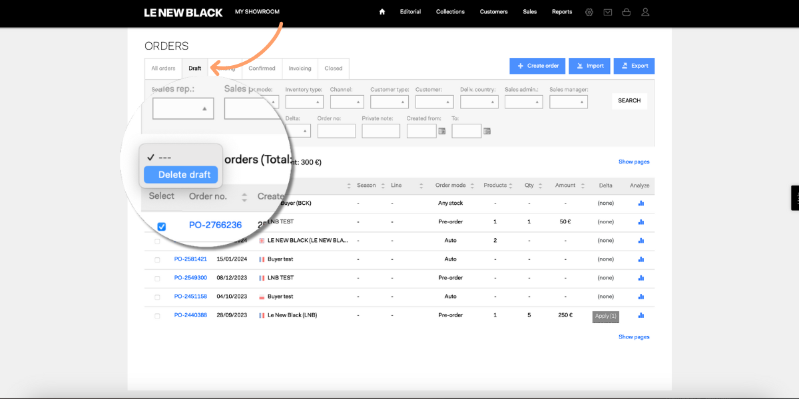
Task: Open the shopping bag icon
Action: point(627,12)
